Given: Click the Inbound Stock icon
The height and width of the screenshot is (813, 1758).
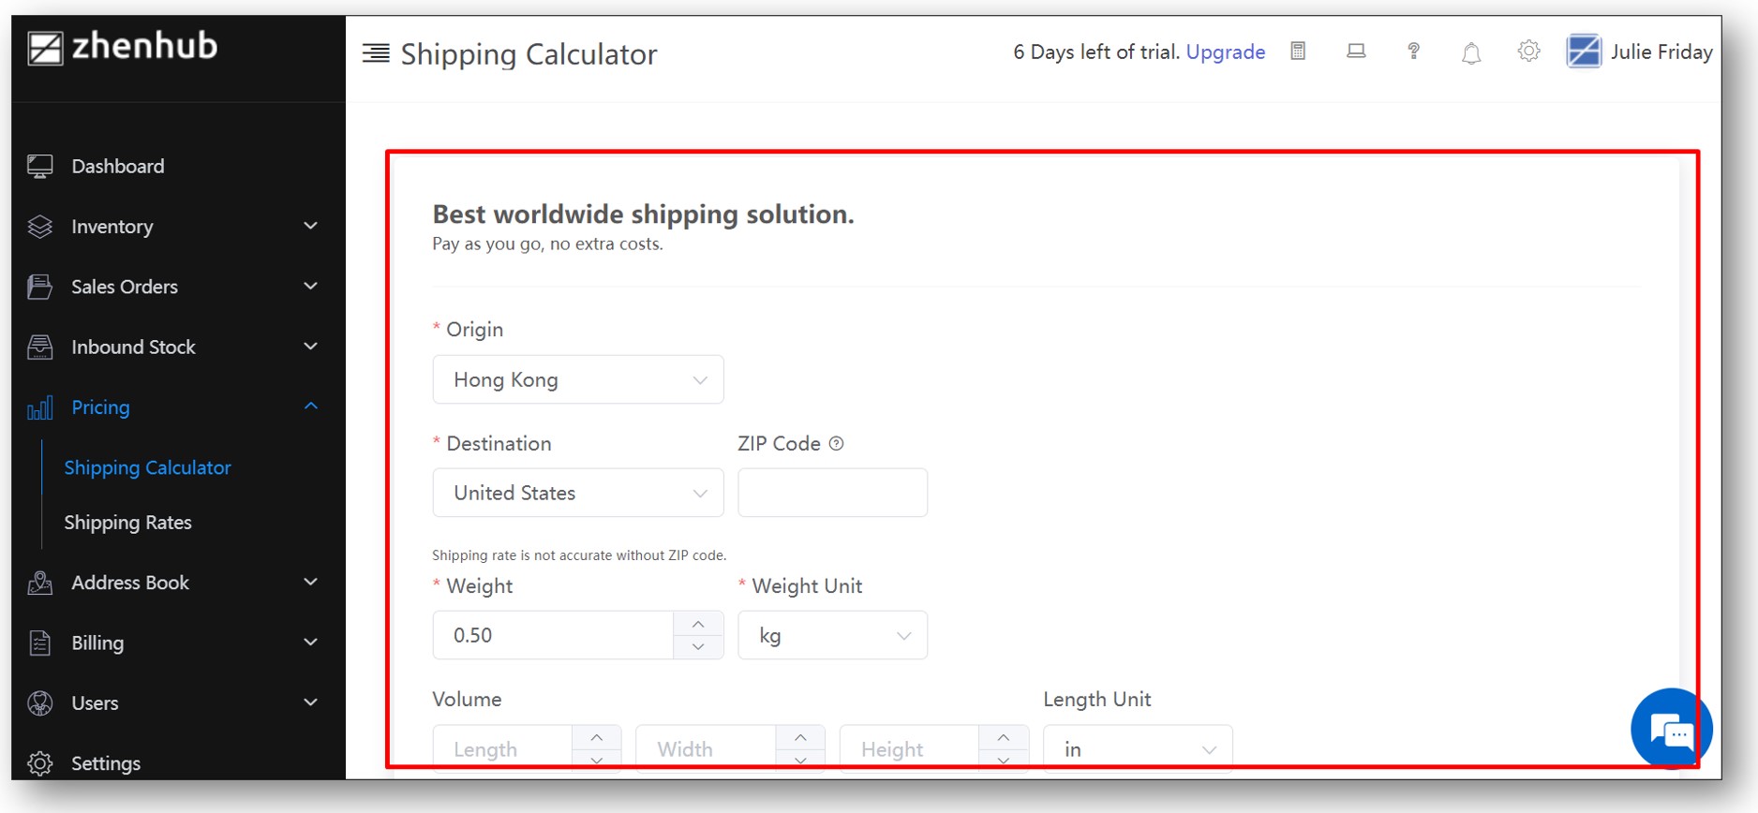Looking at the screenshot, I should (40, 347).
